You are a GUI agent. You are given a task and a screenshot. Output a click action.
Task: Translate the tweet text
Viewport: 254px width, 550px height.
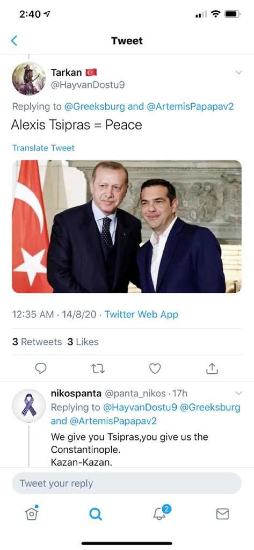pos(43,148)
